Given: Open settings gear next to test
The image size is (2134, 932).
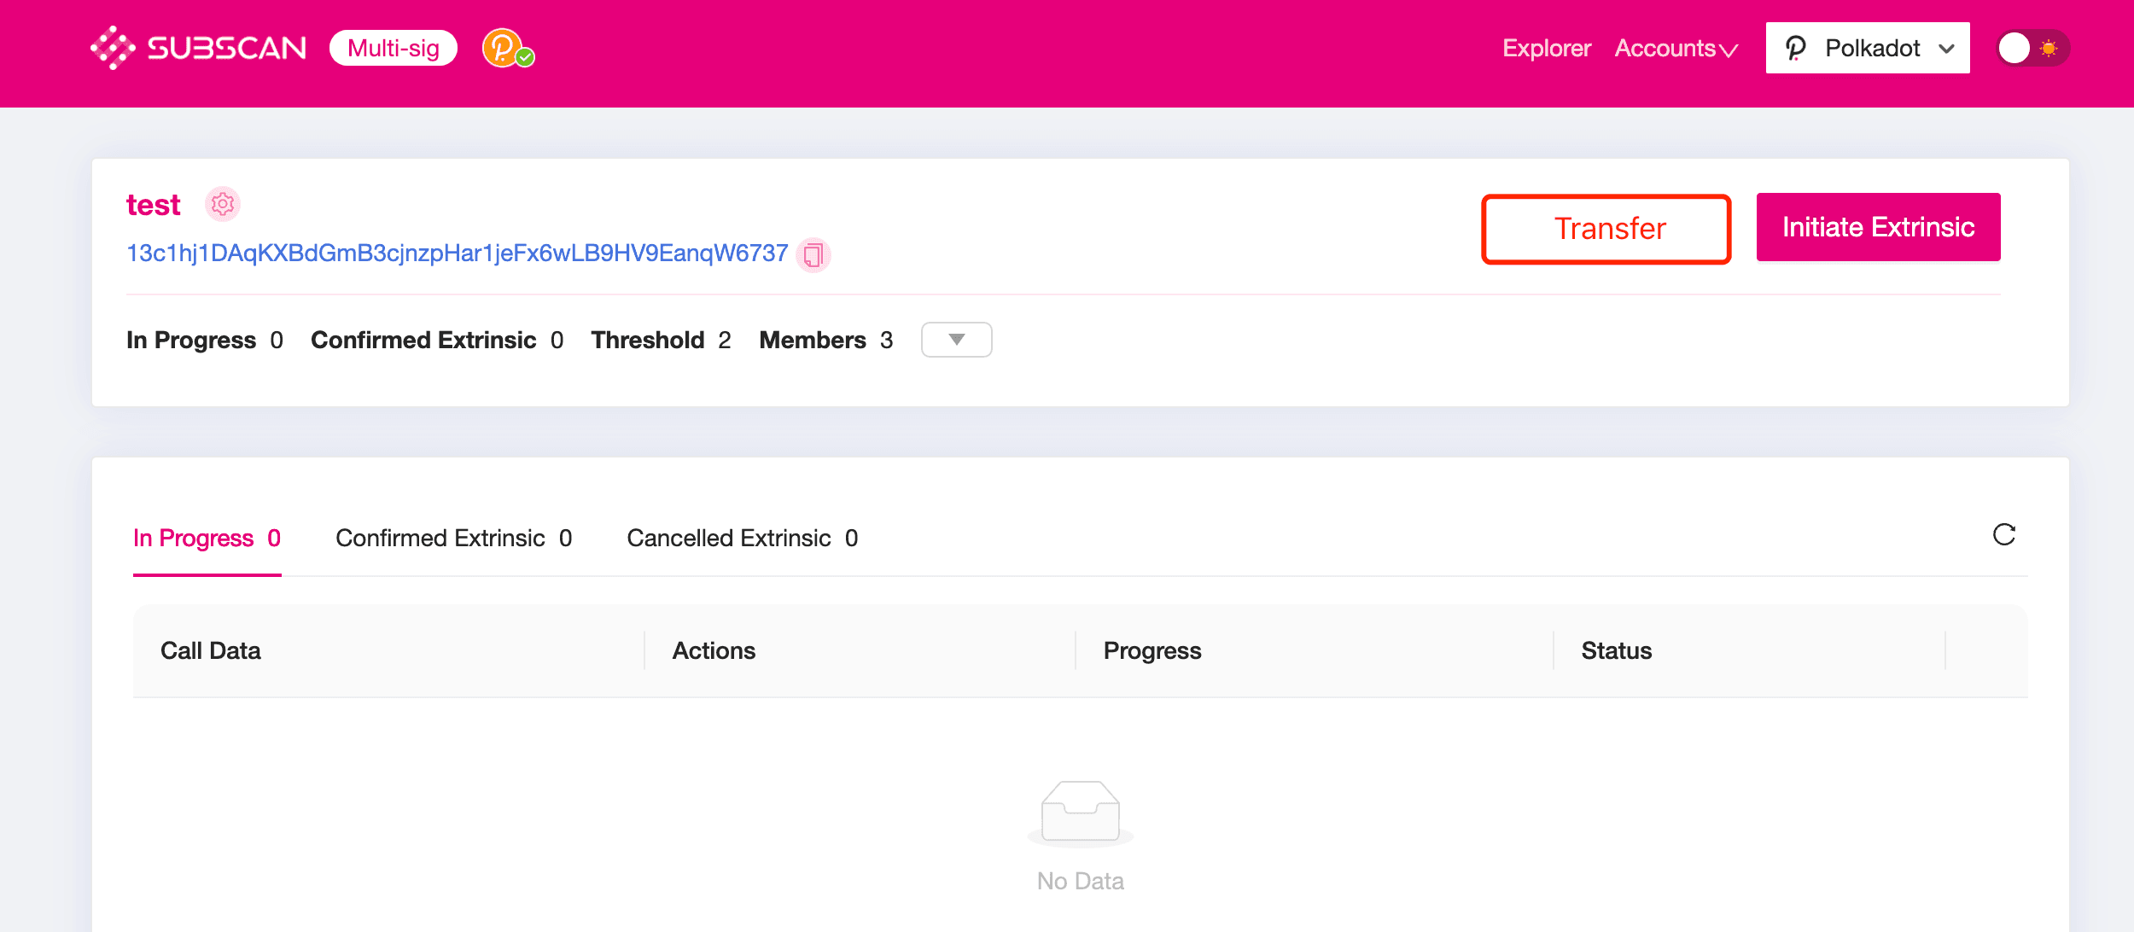Looking at the screenshot, I should click(x=223, y=205).
